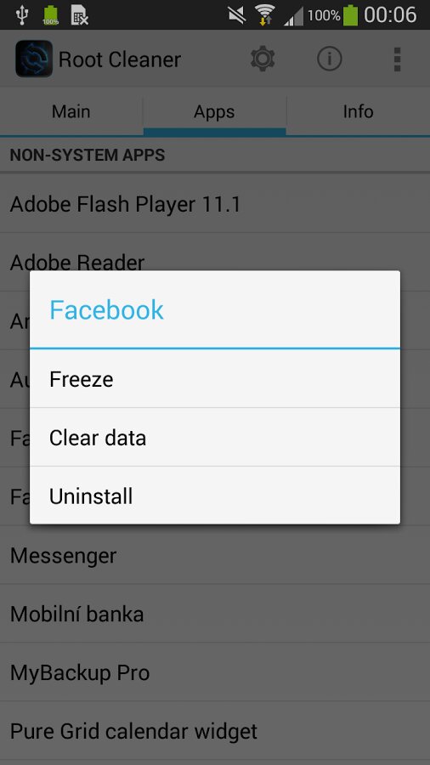Select Clear data for Facebook
The image size is (430, 765).
(x=215, y=438)
